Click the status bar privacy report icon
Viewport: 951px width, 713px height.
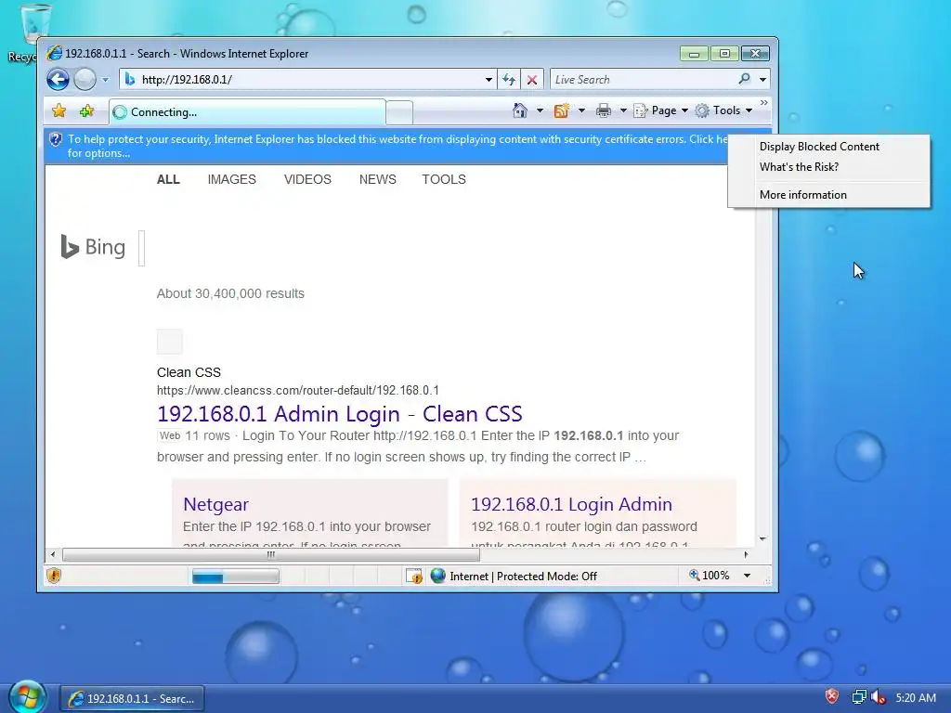(414, 576)
